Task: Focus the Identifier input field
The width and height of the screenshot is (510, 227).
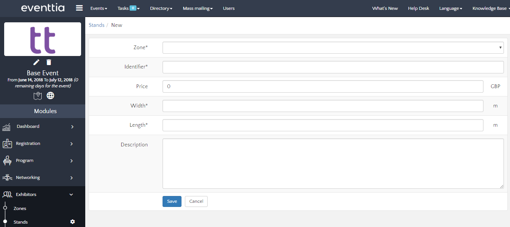Action: (x=333, y=67)
